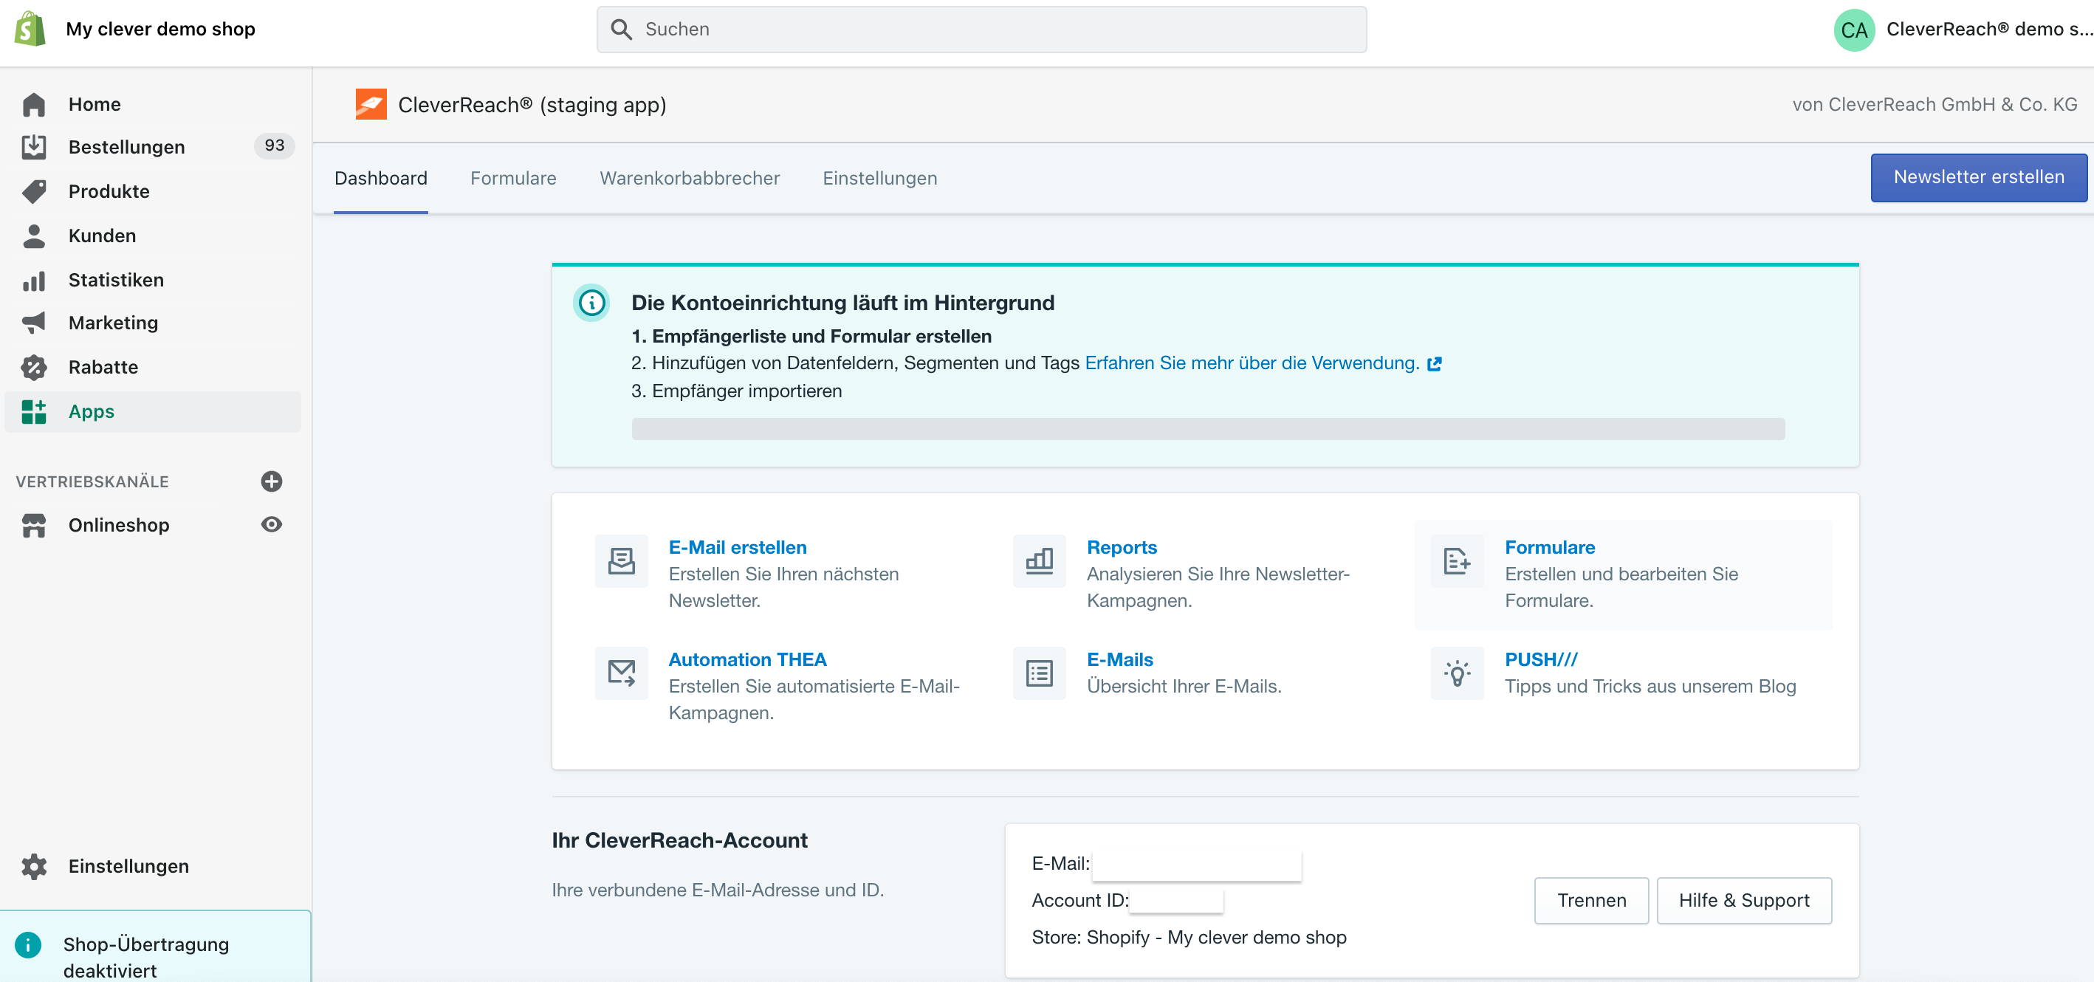Open Home in the sidebar
The image size is (2094, 982).
tap(153, 105)
